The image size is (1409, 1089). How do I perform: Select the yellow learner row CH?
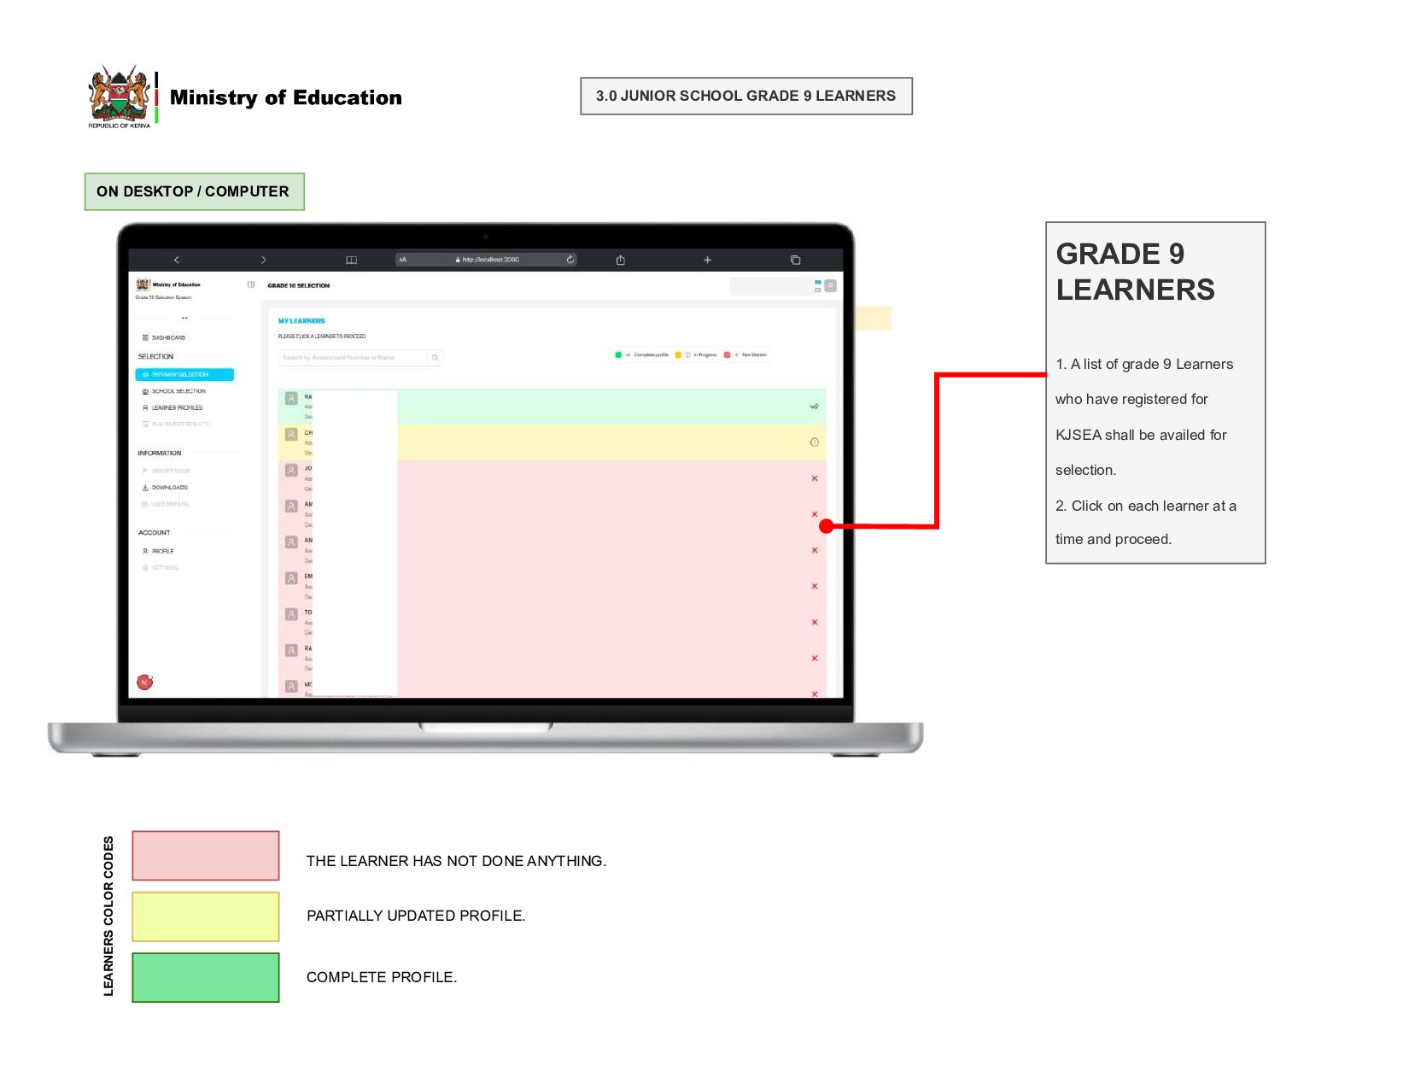[552, 442]
